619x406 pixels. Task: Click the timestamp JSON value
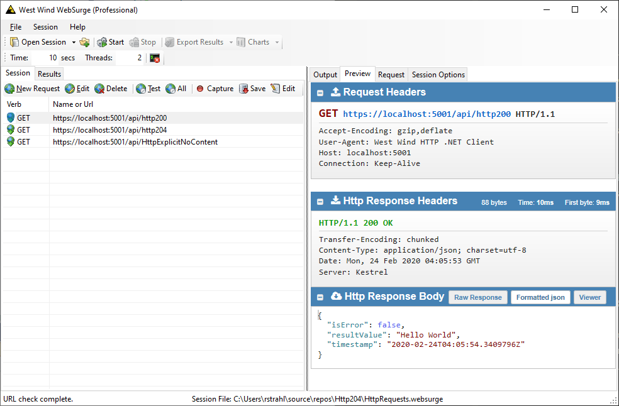(x=455, y=344)
